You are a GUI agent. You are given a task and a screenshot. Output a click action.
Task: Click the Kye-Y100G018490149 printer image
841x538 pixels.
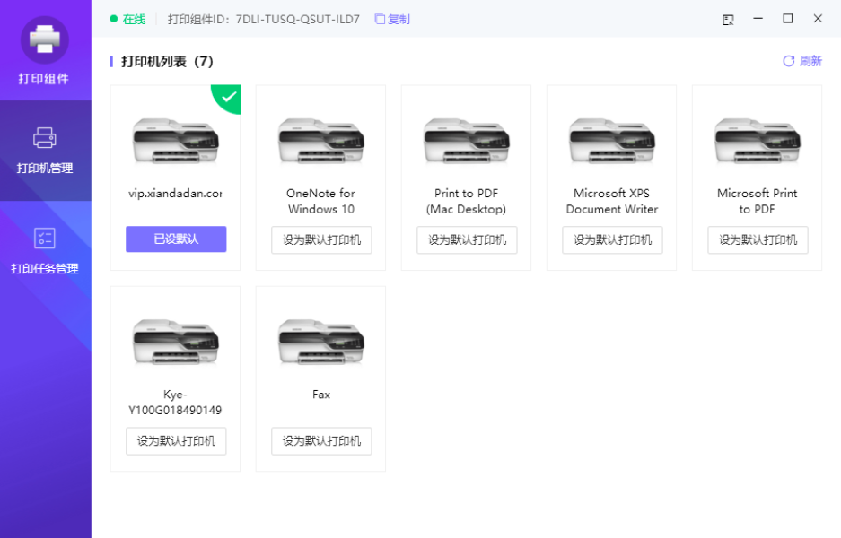(x=176, y=342)
